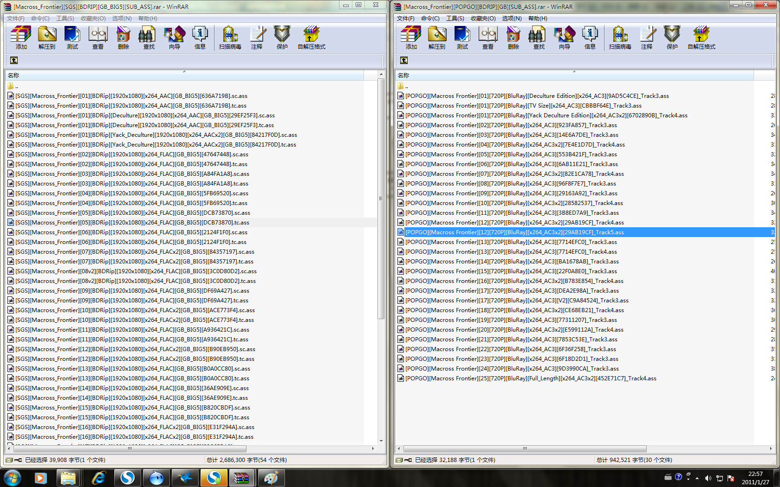This screenshot has width=780, height=487.
Task: Click scroll-down arrow in left SGS file list
Action: [x=381, y=441]
